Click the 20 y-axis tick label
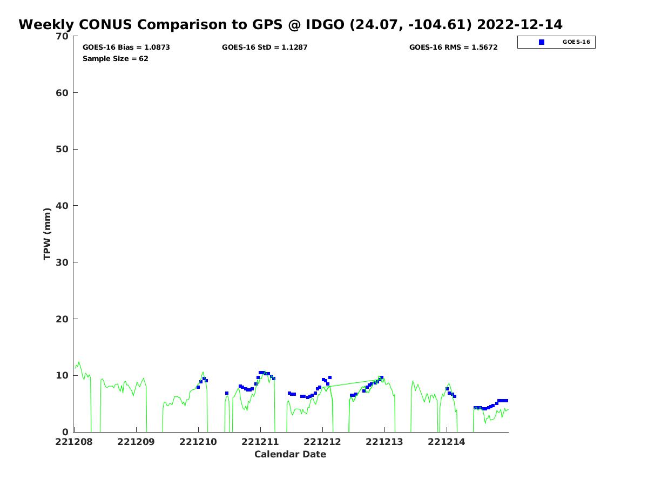 point(63,319)
